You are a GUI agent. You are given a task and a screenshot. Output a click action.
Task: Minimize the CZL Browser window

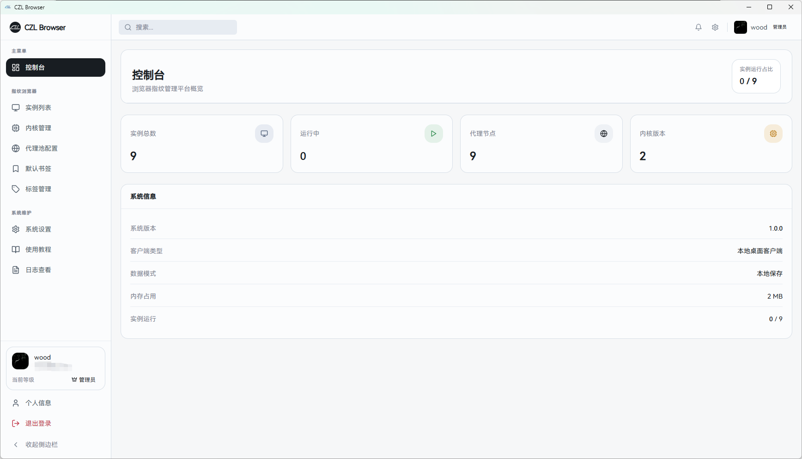[x=749, y=7]
